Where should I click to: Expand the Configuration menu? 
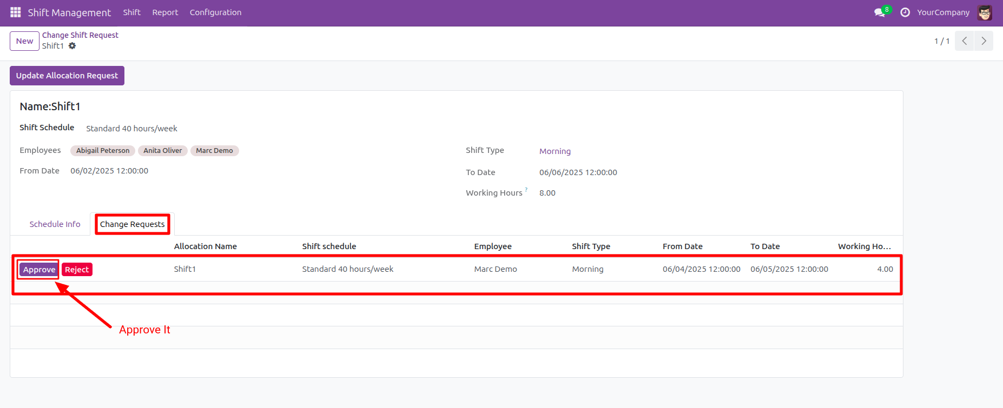click(215, 12)
